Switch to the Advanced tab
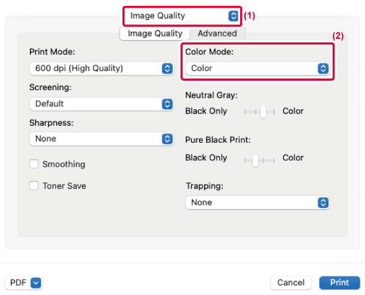This screenshot has height=295, width=365. (217, 33)
